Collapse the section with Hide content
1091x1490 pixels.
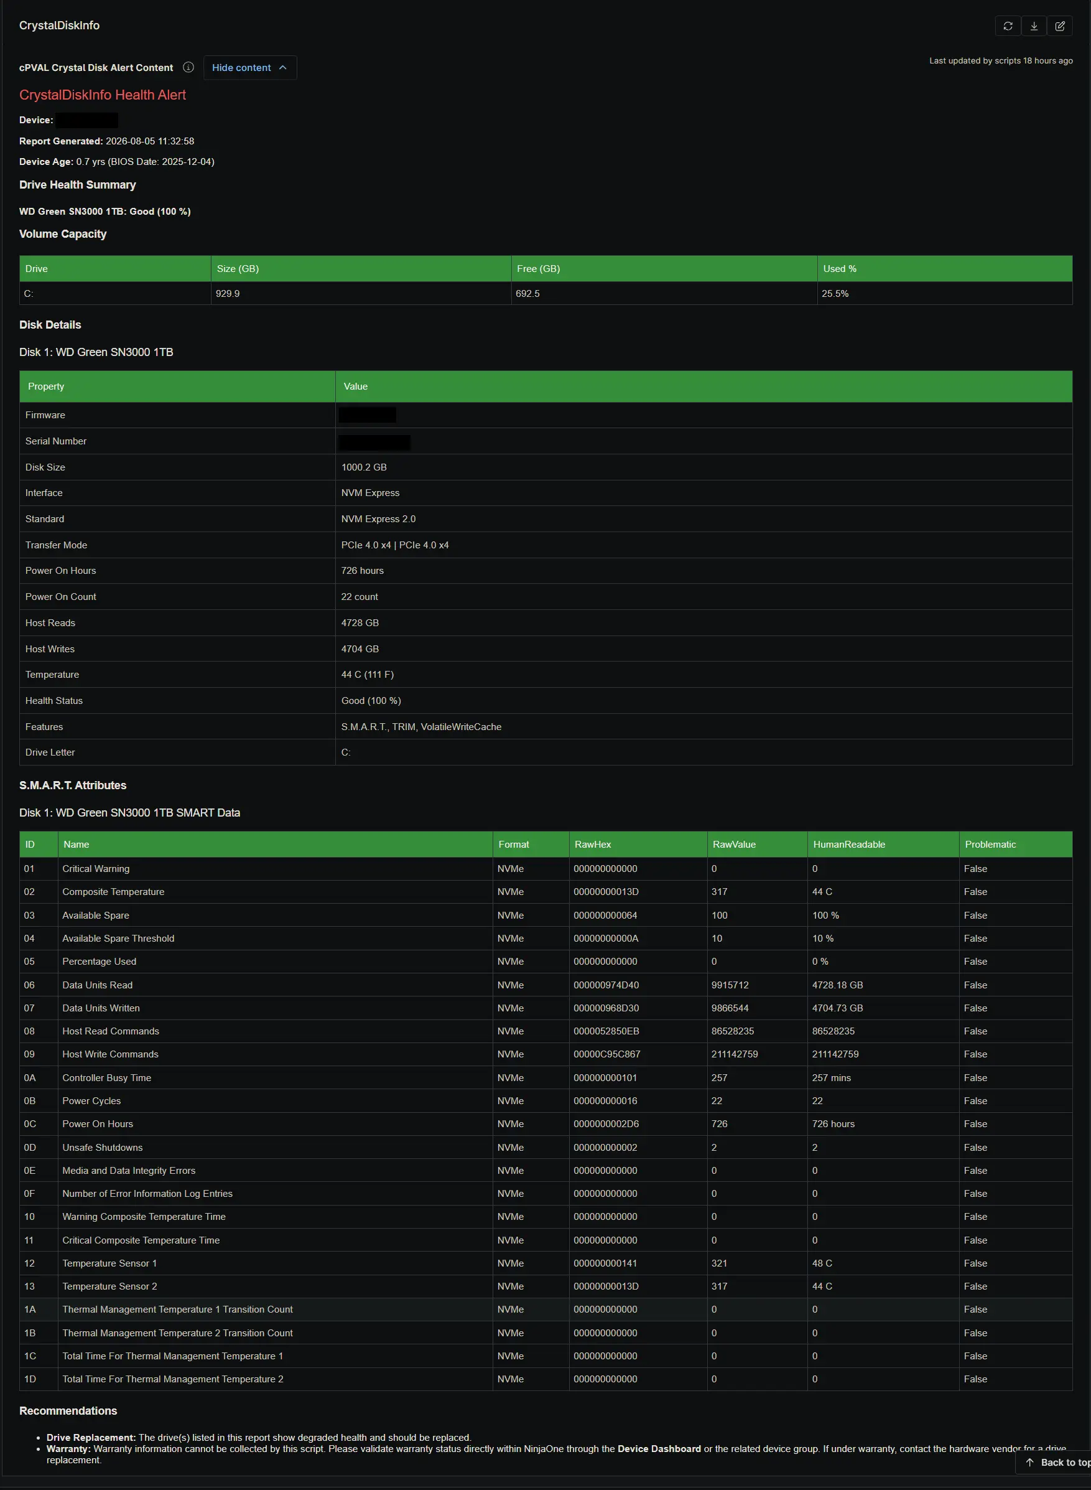click(249, 67)
